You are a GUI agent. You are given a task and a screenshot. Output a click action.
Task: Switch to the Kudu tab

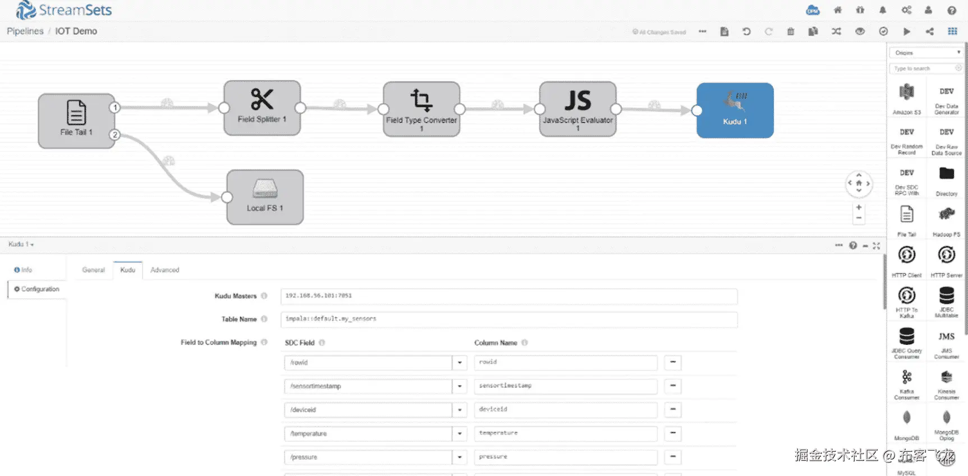click(128, 270)
